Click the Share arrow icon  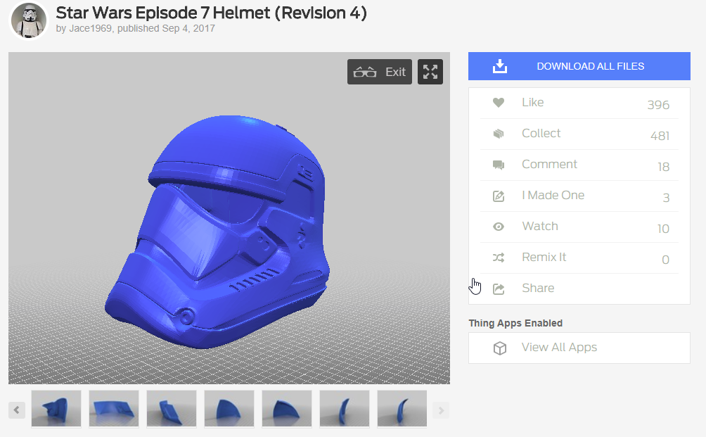coord(499,289)
